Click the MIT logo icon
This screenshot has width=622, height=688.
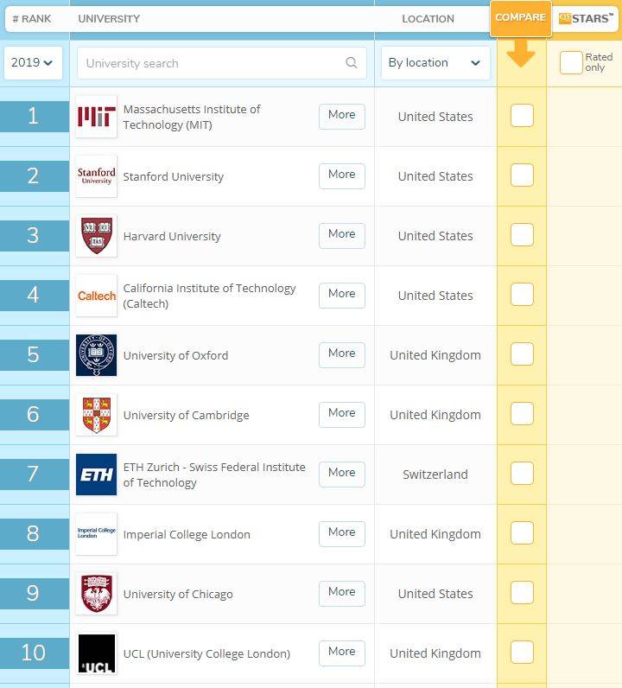(x=96, y=117)
